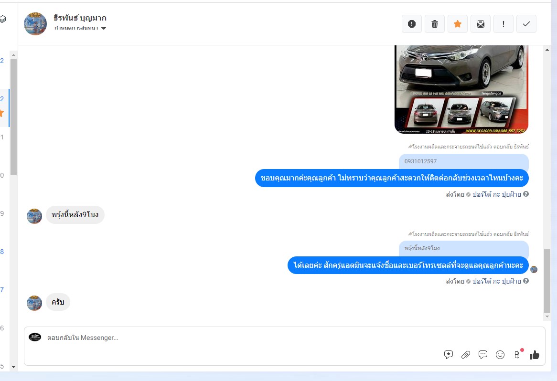Image resolution: width=557 pixels, height=381 pixels.
Task: Toggle the checkmark done button
Action: pyautogui.click(x=526, y=24)
